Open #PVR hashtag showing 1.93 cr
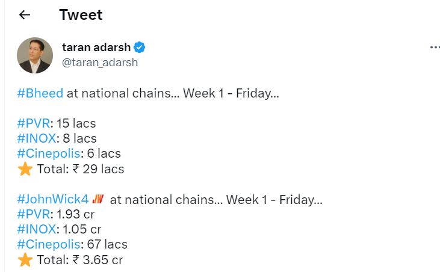This screenshot has height=272, width=440. pos(33,214)
